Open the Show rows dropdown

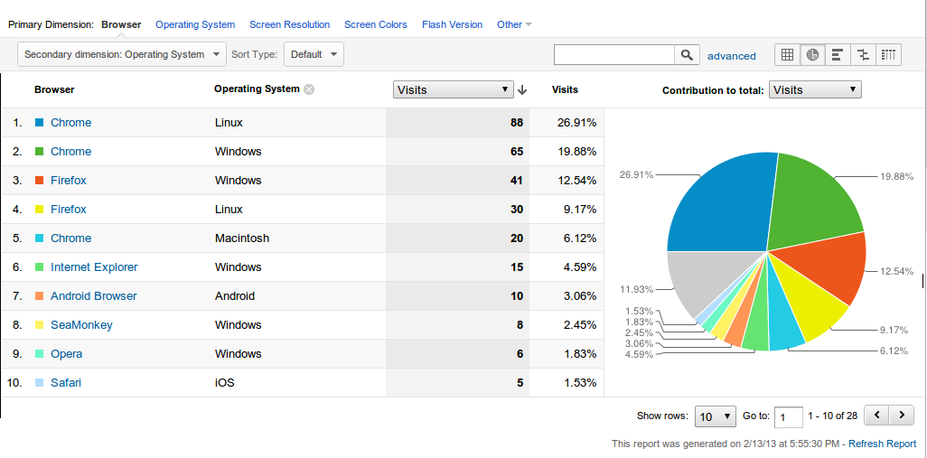(716, 416)
